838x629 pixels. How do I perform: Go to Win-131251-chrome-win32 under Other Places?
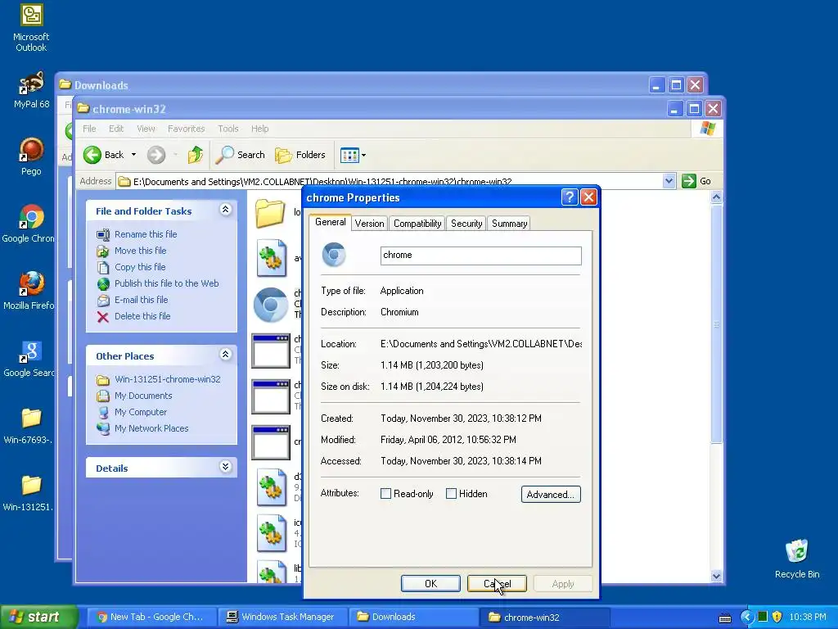tap(167, 379)
